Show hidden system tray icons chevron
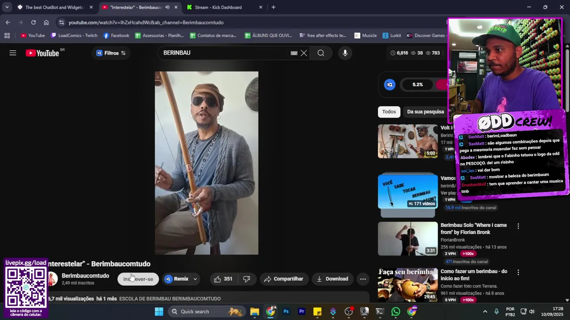This screenshot has width=570, height=320. coord(485,312)
